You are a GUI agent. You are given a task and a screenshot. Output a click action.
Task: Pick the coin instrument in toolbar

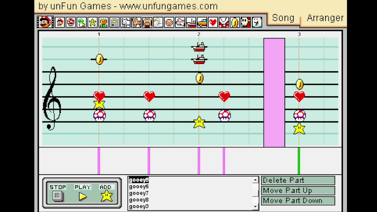pyautogui.click(x=235, y=22)
